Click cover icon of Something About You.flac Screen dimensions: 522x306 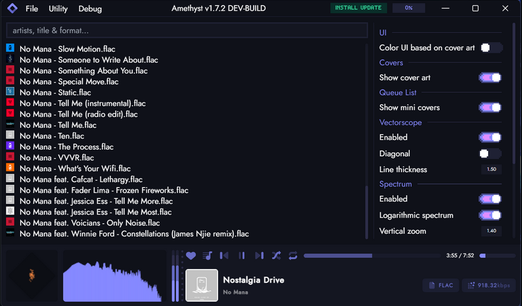(x=10, y=70)
